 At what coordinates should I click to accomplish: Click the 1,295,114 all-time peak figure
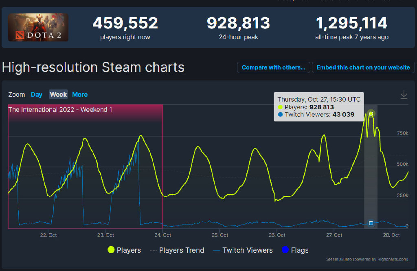352,23
